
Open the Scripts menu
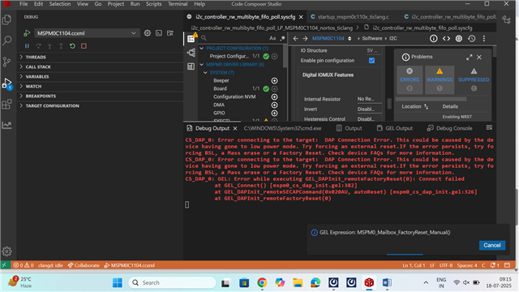click(x=153, y=4)
